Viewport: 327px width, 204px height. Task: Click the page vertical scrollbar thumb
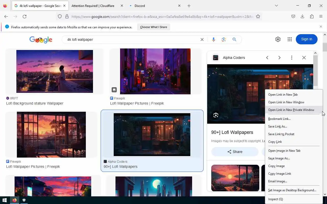coord(325,47)
